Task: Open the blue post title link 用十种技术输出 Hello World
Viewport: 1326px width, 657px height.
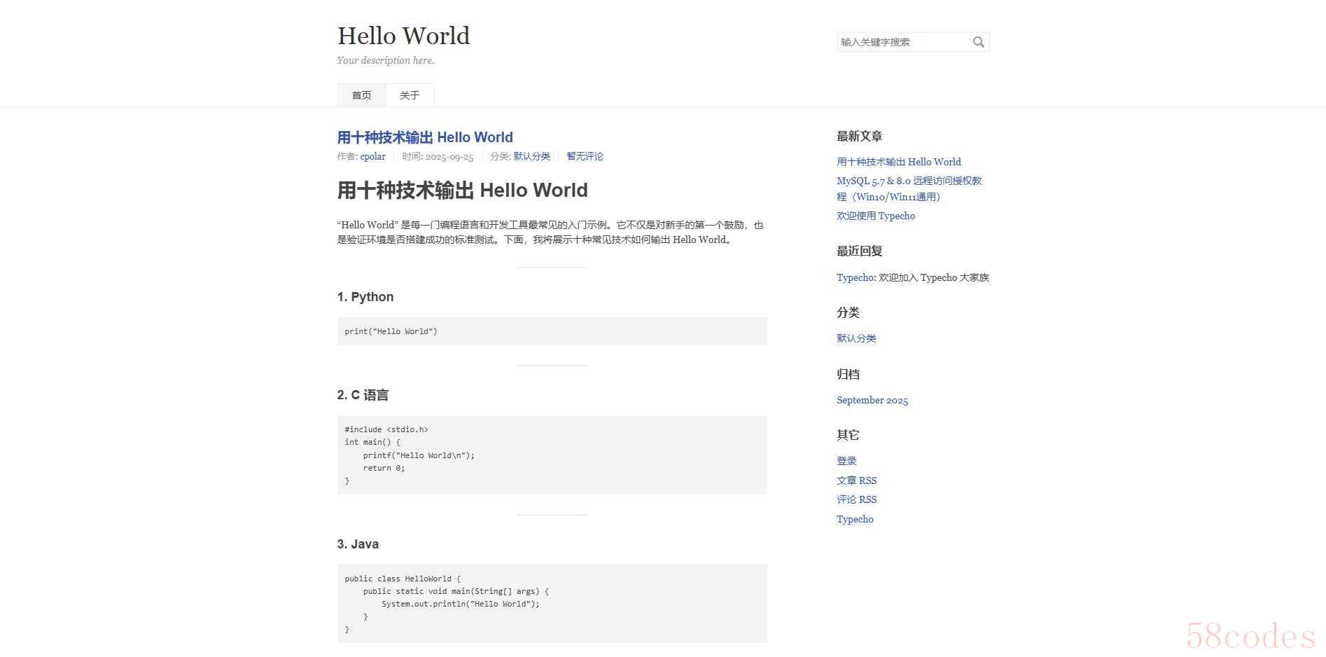Action: point(425,137)
